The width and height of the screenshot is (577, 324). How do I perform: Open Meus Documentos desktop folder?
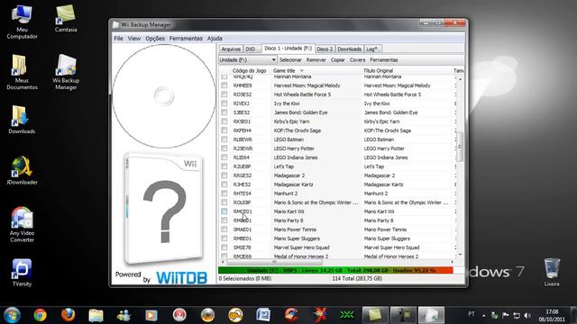pyautogui.click(x=22, y=72)
